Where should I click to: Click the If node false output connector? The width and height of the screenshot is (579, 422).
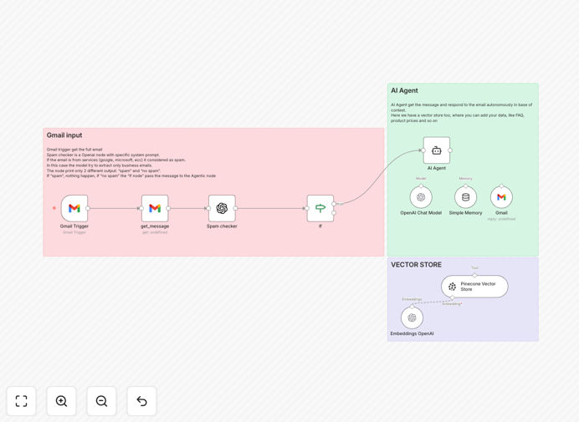point(334,213)
